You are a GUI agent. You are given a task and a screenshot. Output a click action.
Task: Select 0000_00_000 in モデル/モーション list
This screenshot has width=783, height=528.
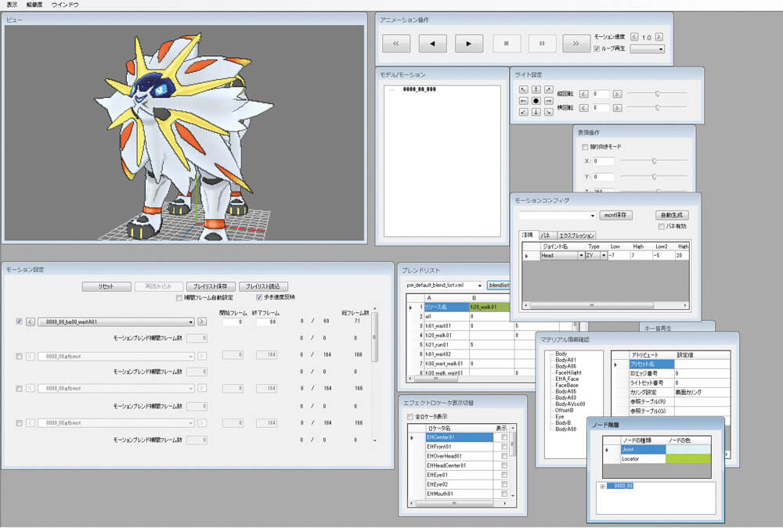coord(420,89)
